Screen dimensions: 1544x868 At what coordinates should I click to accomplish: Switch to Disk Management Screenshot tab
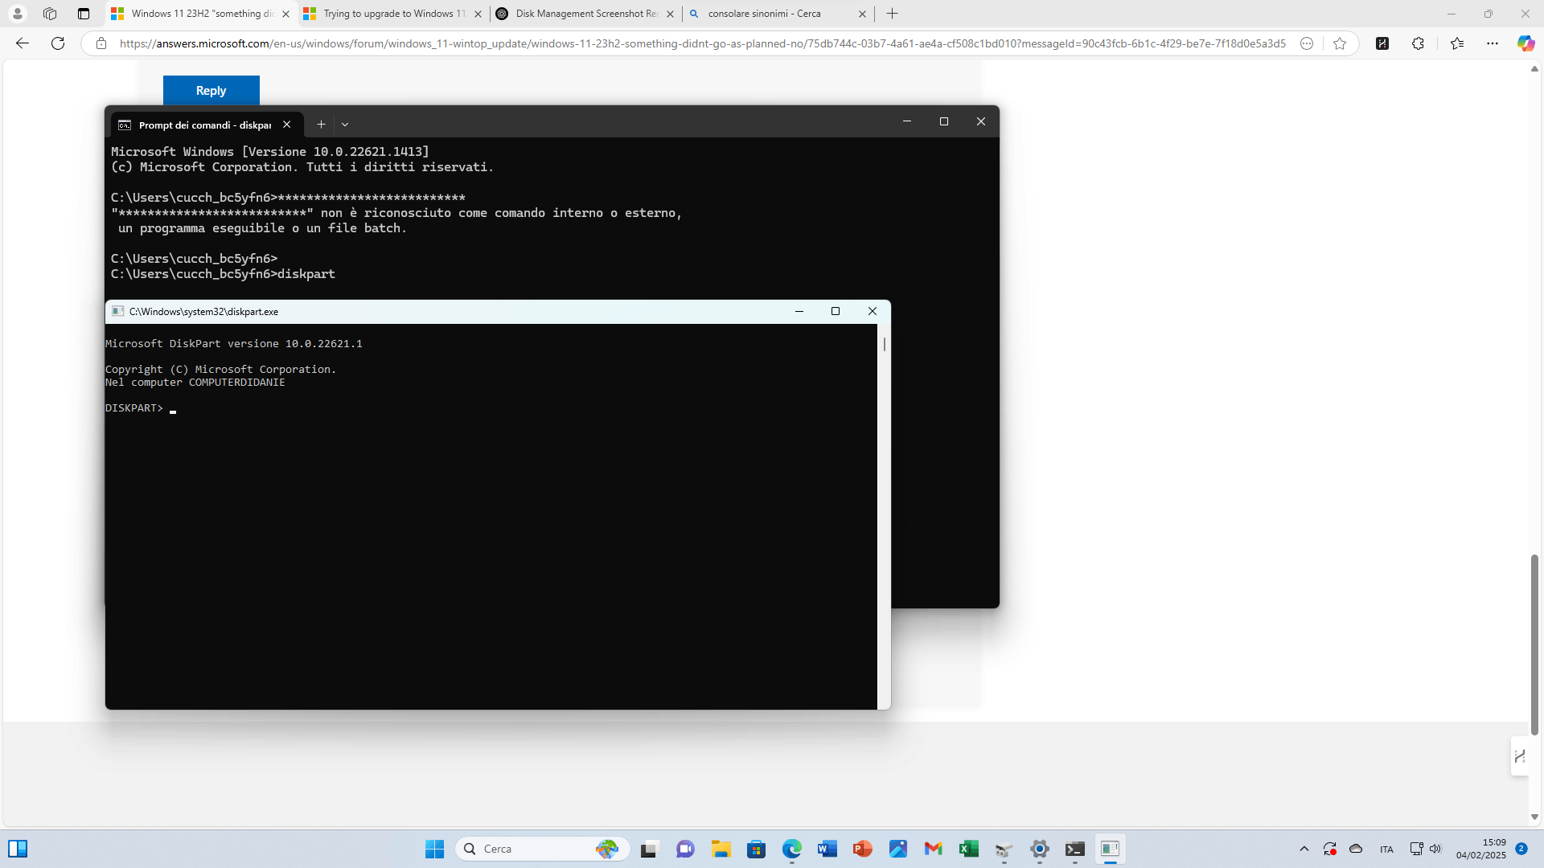click(585, 14)
